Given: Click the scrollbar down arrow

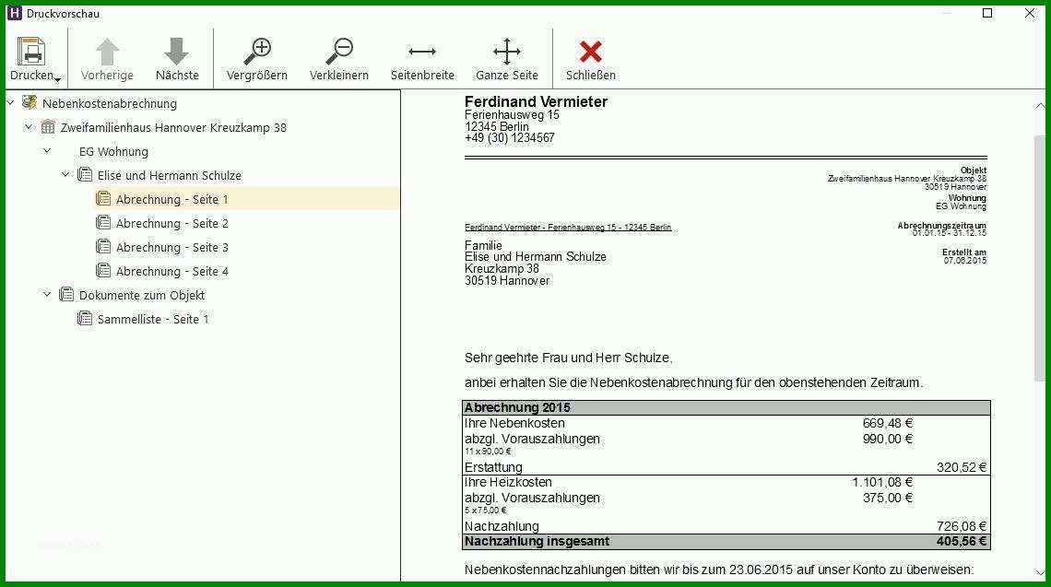Looking at the screenshot, I should (x=1040, y=573).
